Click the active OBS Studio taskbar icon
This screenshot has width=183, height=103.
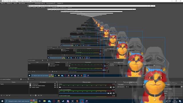point(82,101)
